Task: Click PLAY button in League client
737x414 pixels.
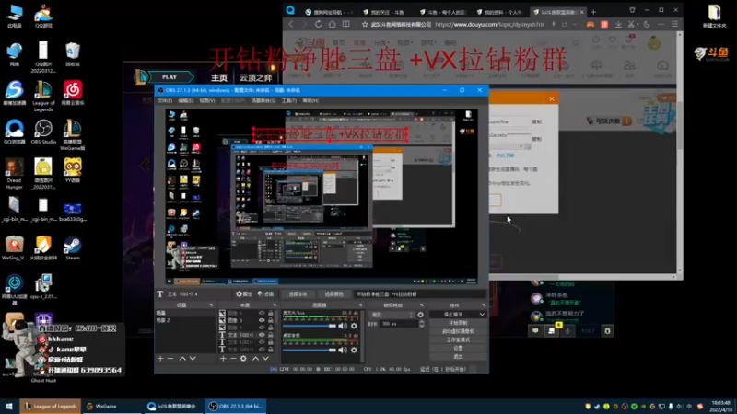Action: 170,77
